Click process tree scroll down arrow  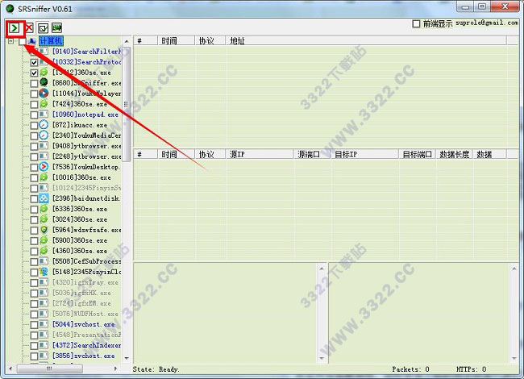pos(127,358)
